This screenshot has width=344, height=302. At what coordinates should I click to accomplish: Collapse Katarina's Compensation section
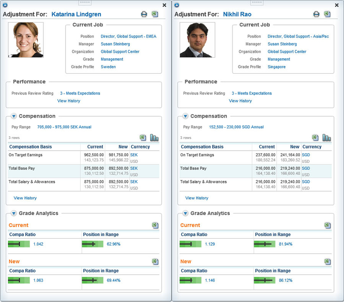click(x=14, y=116)
